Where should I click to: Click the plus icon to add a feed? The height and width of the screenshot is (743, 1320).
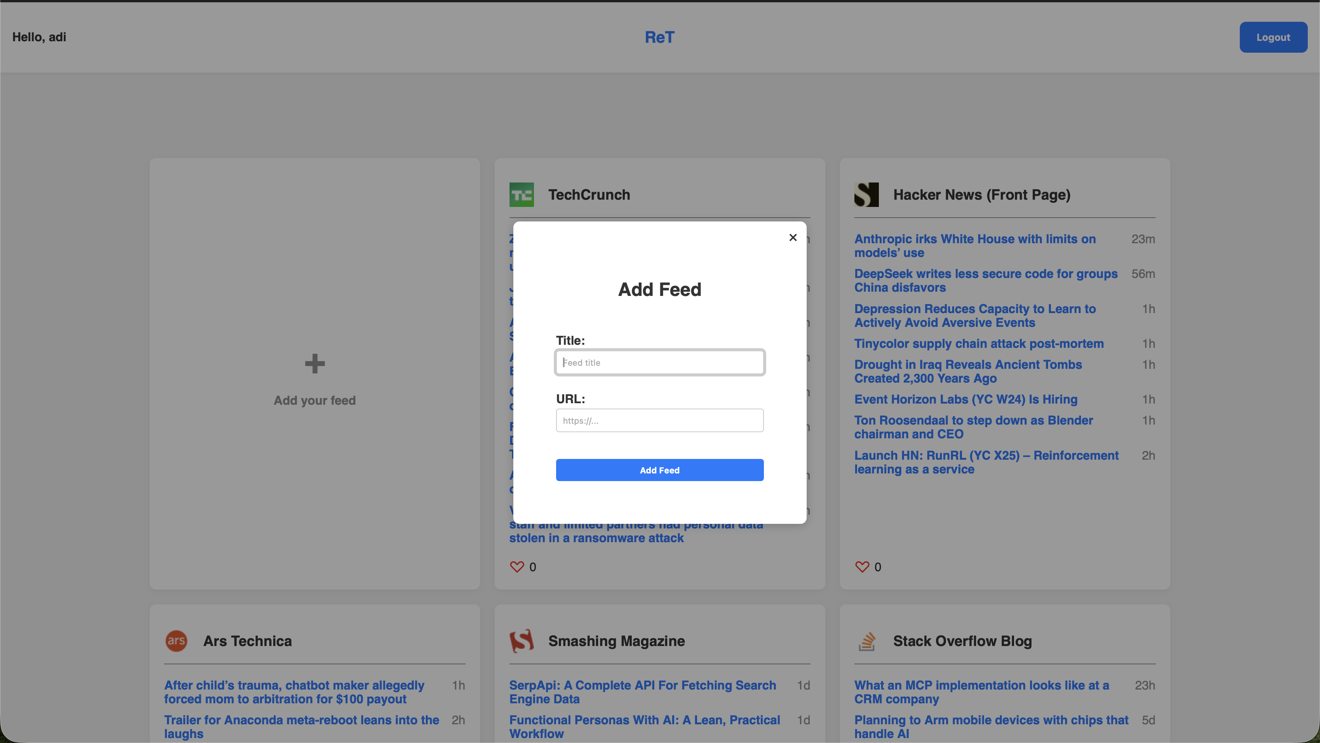click(314, 363)
